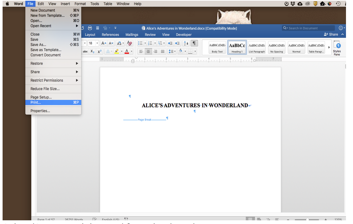353x224 pixels.
Task: Decrease font size with the A down icon
Action: point(111,43)
